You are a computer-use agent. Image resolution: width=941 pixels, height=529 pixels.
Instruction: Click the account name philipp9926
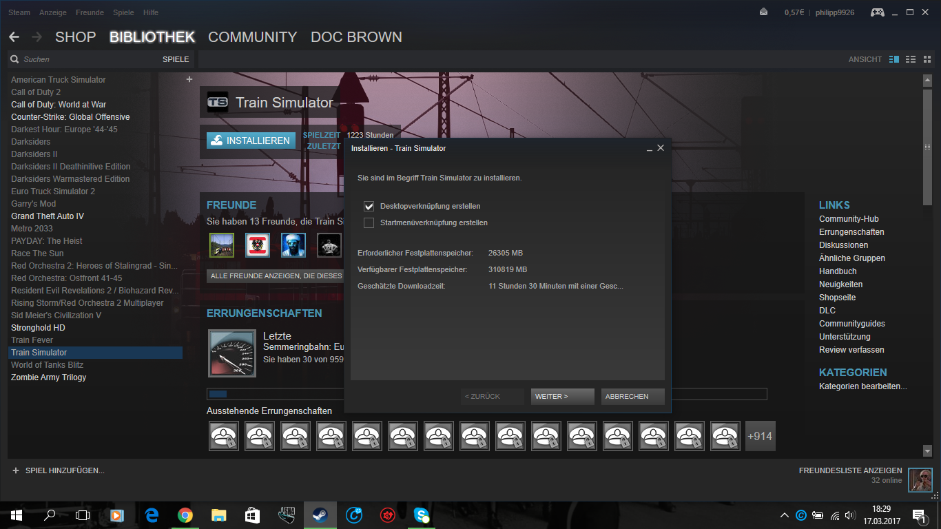point(835,12)
